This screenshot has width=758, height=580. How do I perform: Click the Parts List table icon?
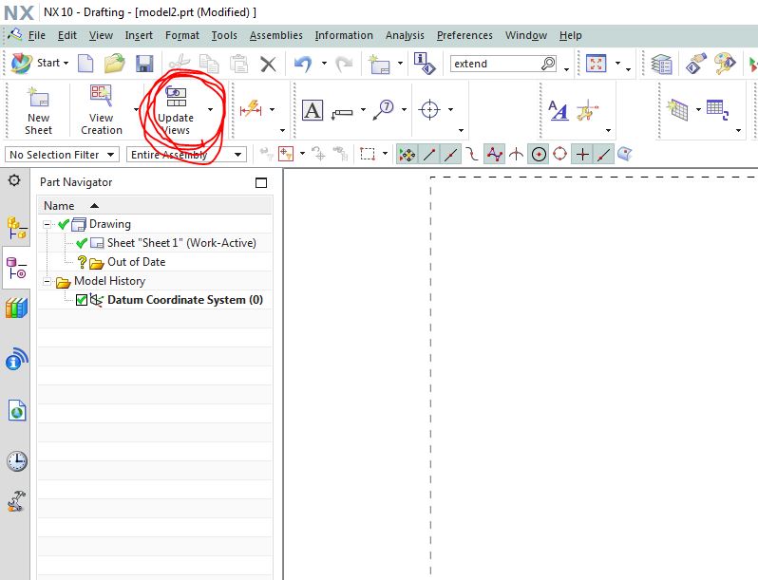(717, 109)
